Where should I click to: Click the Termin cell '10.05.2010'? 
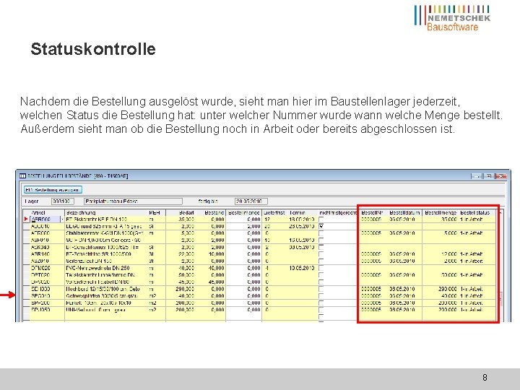(x=301, y=268)
